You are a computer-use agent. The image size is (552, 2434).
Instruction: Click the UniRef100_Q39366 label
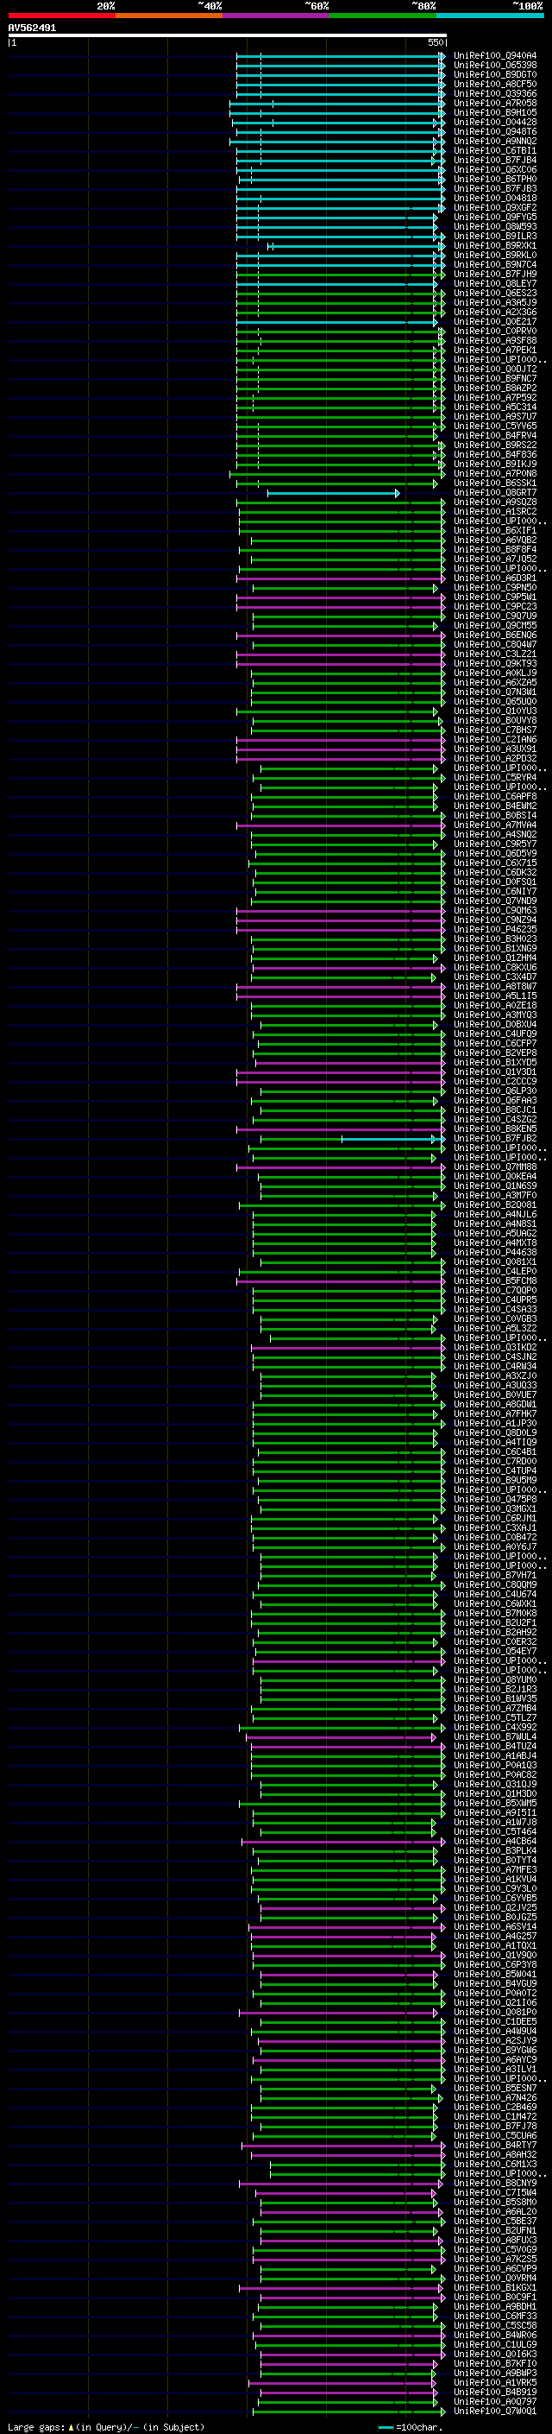click(494, 93)
